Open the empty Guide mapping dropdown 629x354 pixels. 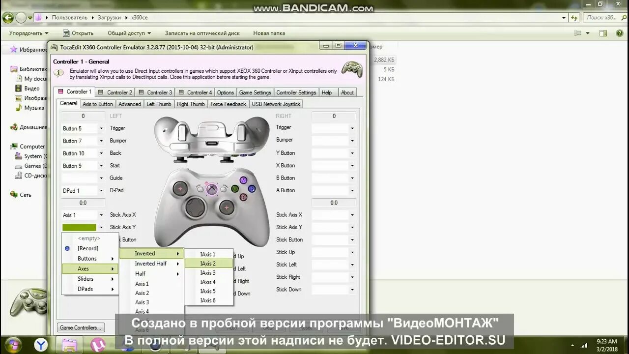click(101, 178)
